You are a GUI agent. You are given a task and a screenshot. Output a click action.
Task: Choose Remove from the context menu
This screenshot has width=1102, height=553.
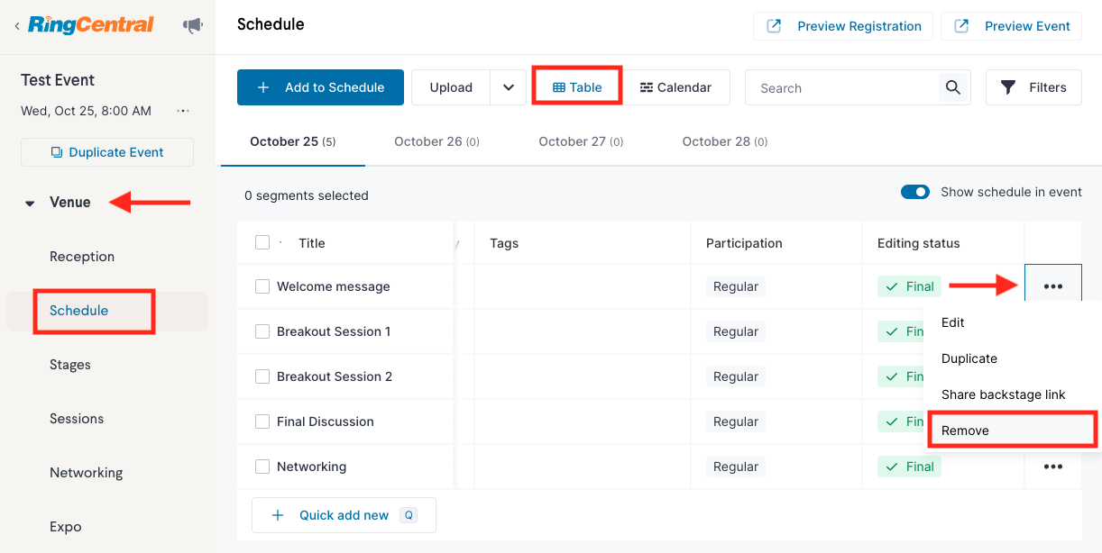pos(1012,431)
